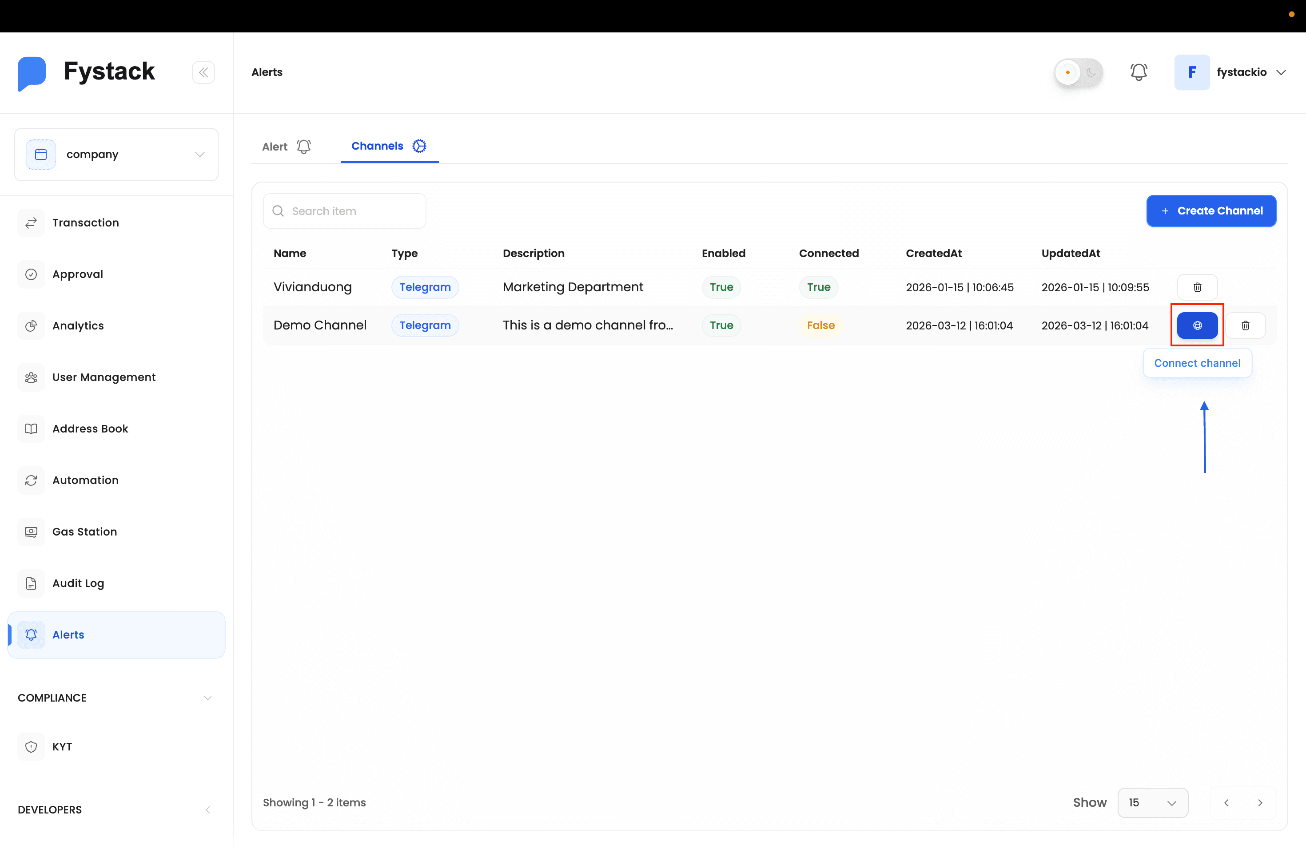This screenshot has height=849, width=1306.
Task: Expand the DEVELOPERS section
Action: tap(207, 809)
